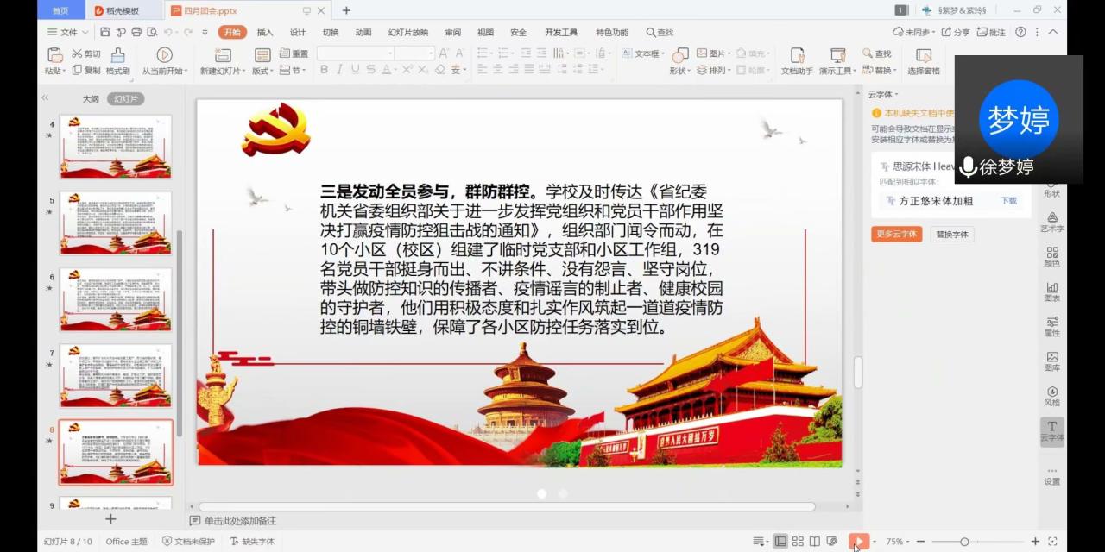Click the save icon in quick access toolbar

click(105, 33)
